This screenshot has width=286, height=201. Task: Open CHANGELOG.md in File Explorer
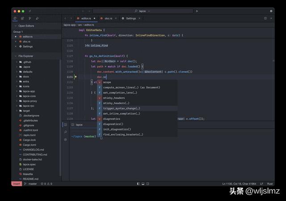pos(34,150)
